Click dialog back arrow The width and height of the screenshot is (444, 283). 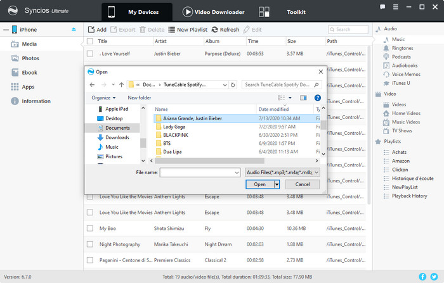click(92, 85)
